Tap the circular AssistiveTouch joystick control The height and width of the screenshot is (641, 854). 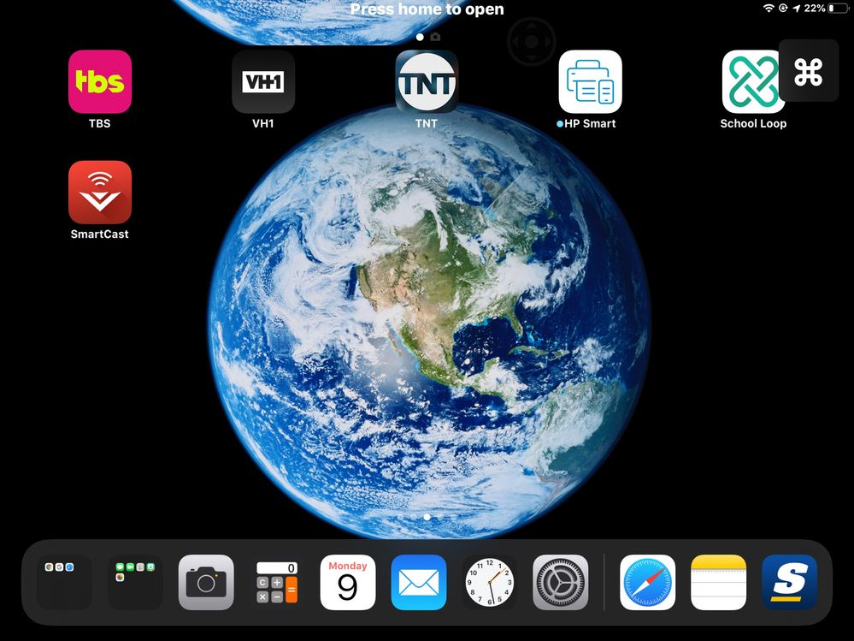click(531, 40)
